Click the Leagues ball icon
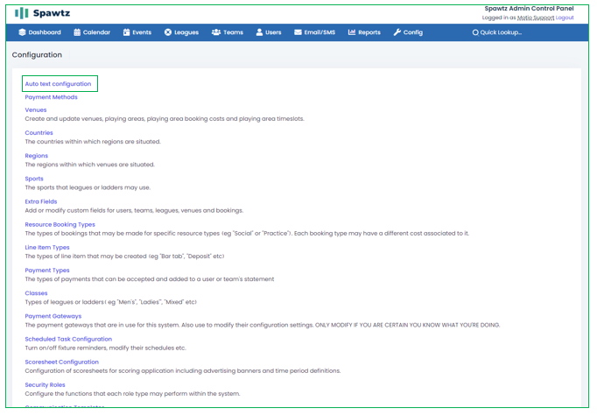Viewport: 597px width, 415px height. point(168,32)
